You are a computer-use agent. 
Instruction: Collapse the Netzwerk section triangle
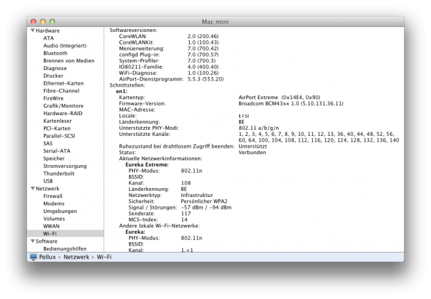click(x=33, y=189)
